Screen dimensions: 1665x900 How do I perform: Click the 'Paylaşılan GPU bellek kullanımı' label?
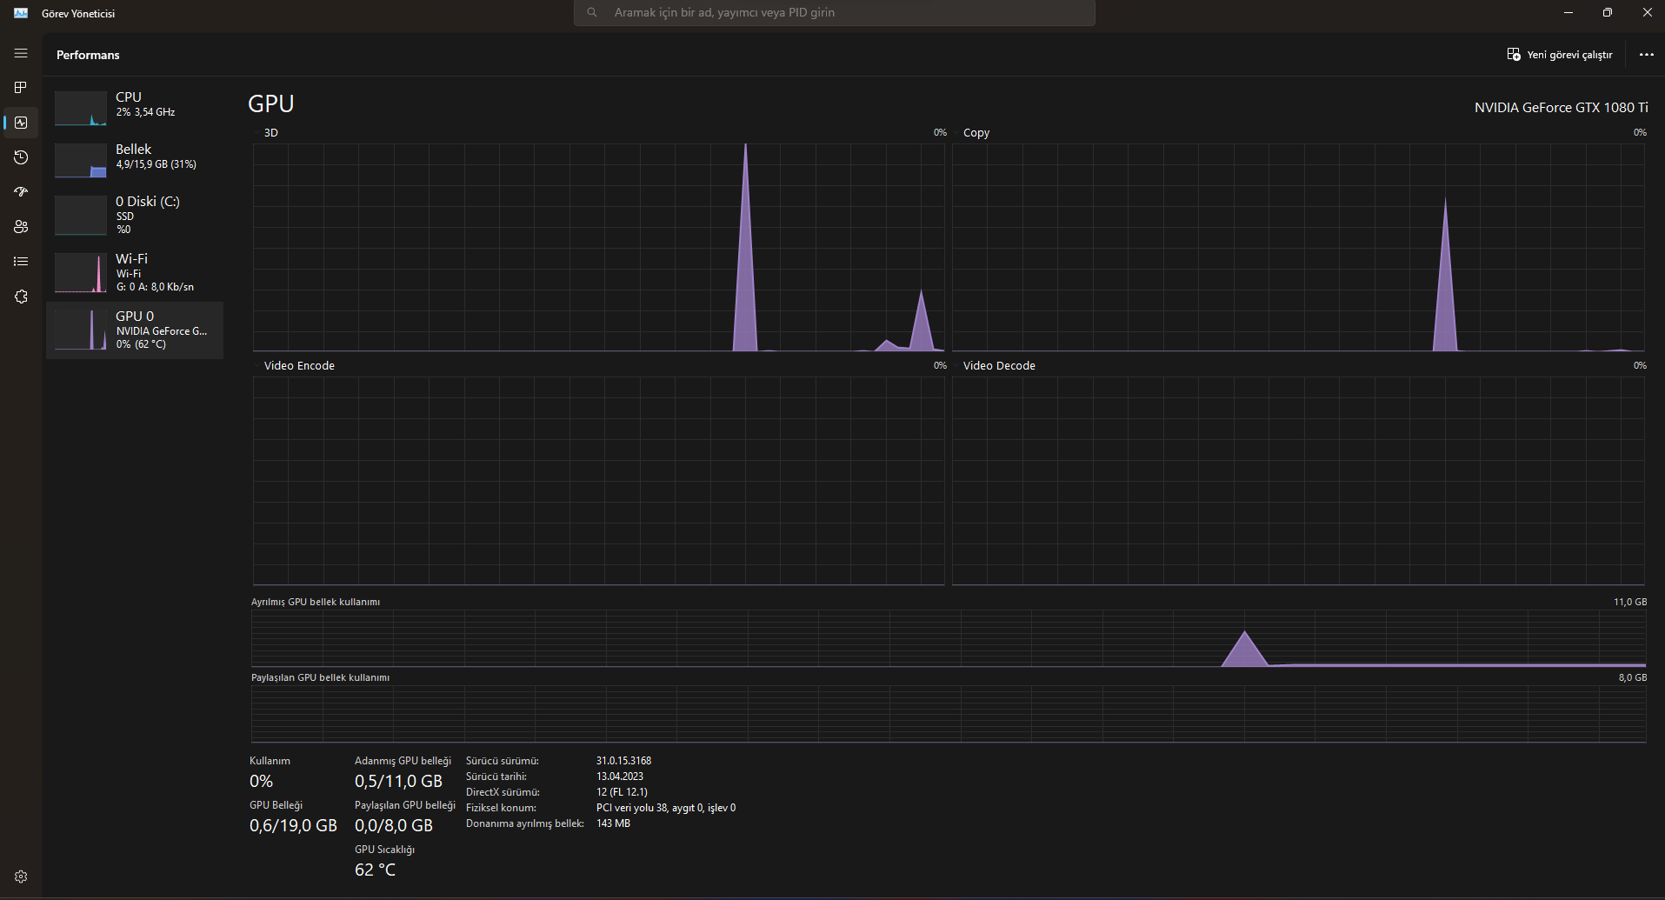(320, 677)
